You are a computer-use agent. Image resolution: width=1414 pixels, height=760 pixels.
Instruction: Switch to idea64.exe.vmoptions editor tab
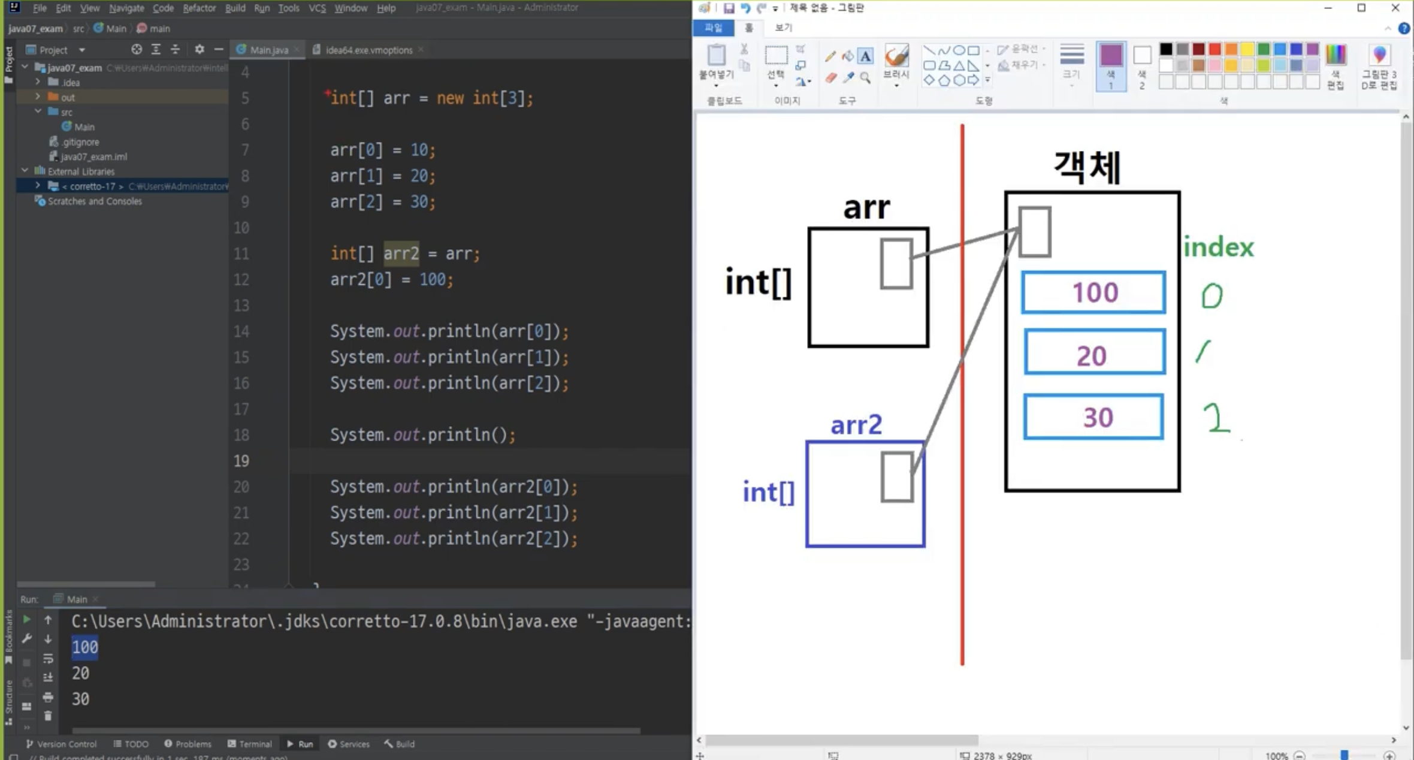(368, 50)
